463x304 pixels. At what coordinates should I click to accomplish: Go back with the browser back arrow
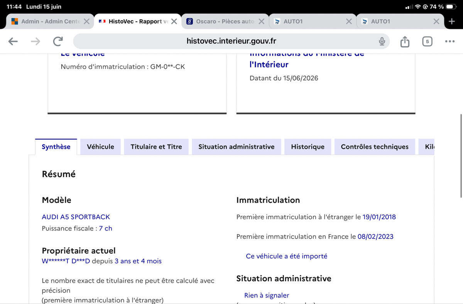click(13, 41)
